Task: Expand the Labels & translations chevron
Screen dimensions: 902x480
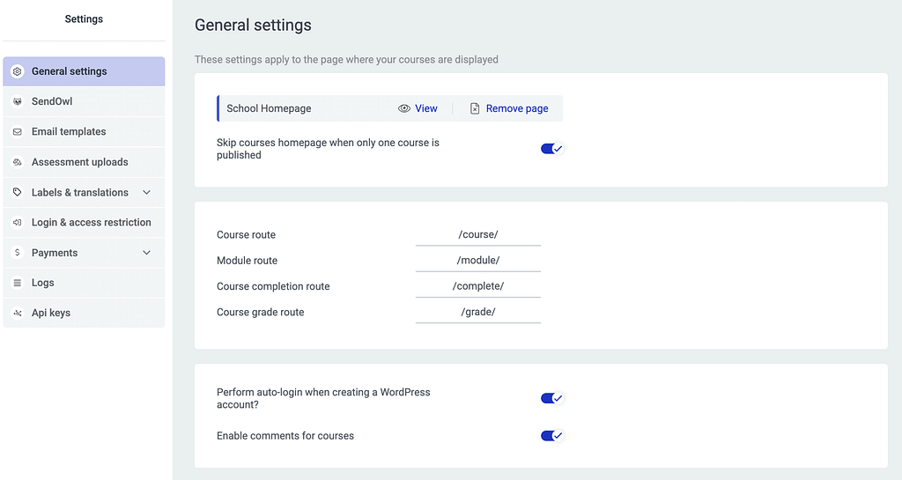Action: click(x=147, y=193)
